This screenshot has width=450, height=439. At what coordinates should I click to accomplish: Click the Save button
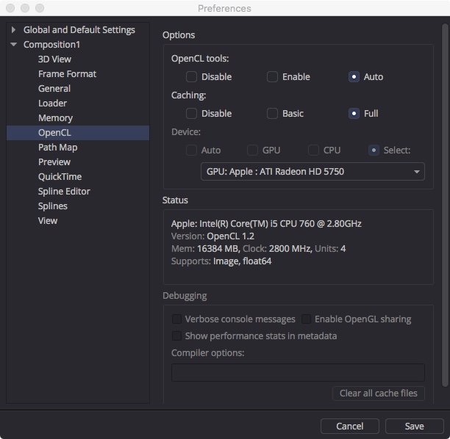414,426
